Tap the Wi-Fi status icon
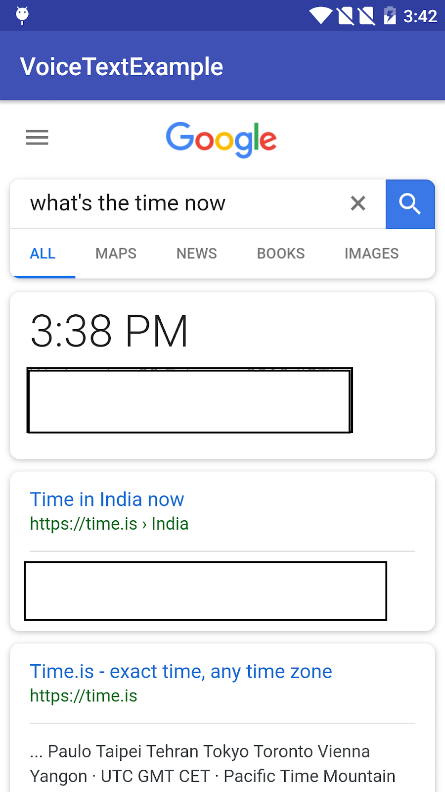 [x=320, y=16]
